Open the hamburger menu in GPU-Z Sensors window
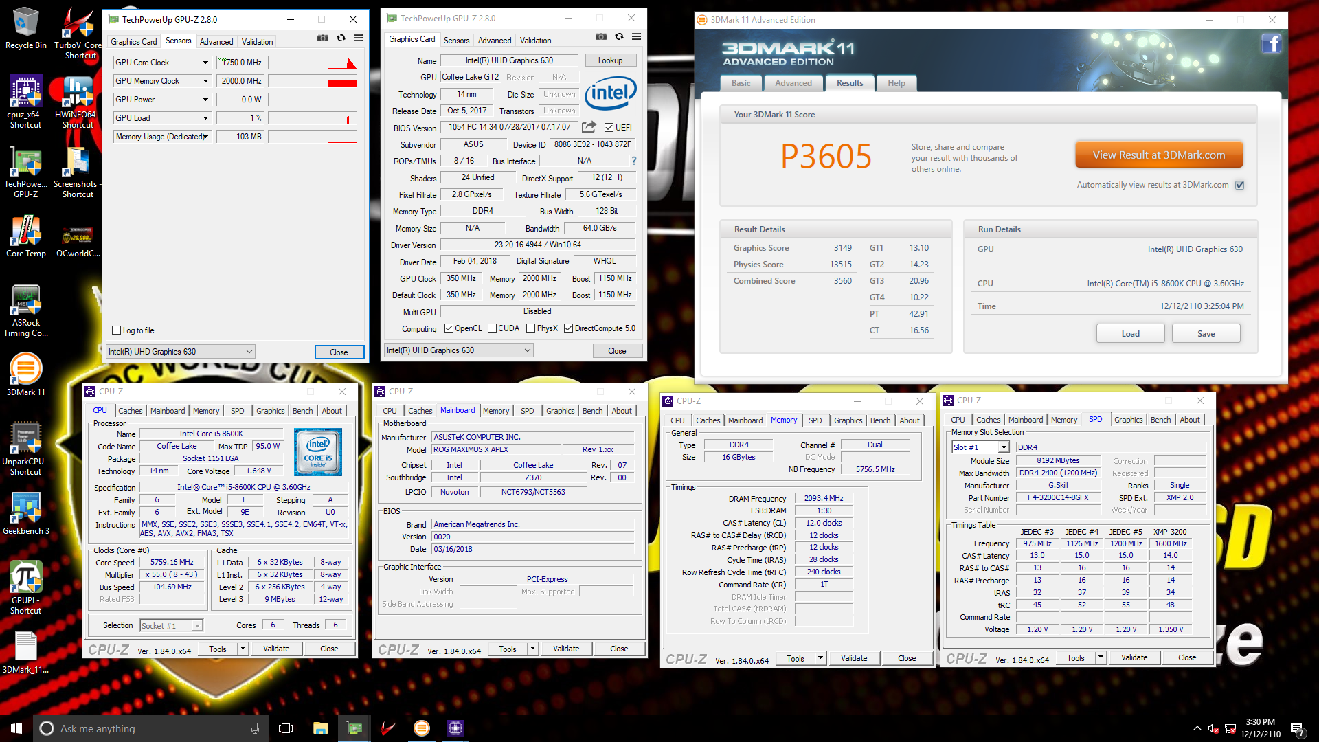The height and width of the screenshot is (742, 1319). pos(358,38)
